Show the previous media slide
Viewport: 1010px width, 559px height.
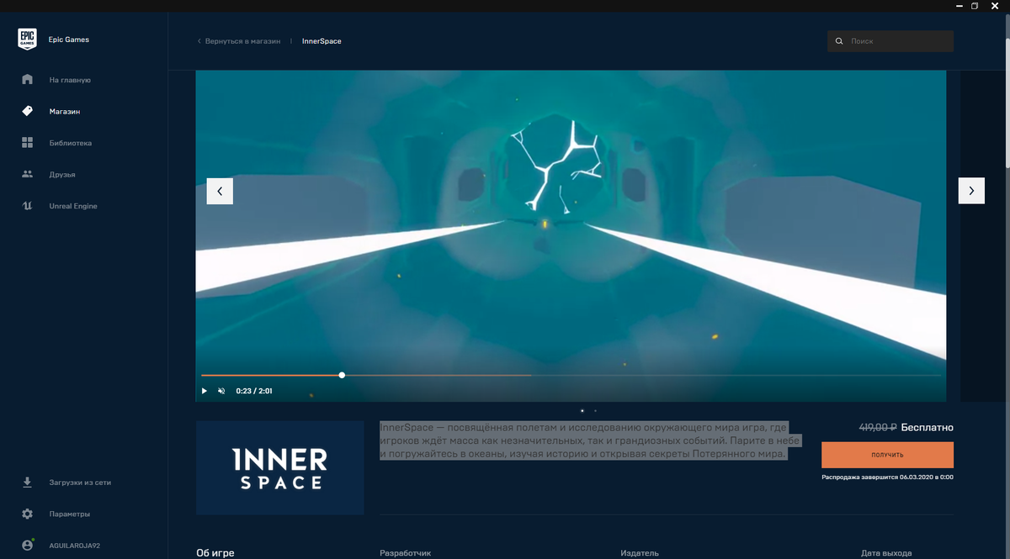pos(220,191)
